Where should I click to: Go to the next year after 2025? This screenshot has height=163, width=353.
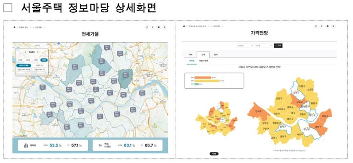pyautogui.click(x=38, y=52)
